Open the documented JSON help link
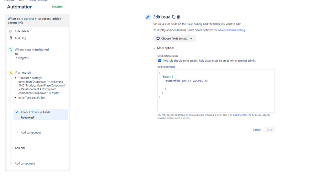 [x=240, y=115]
